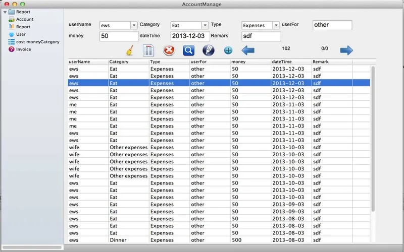The image size is (404, 252).
Task: Click the pencil edit icon
Action: tap(209, 50)
